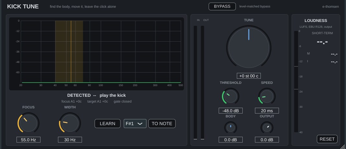This screenshot has height=149, width=346.
Task: Click the M momentary loudness value
Action: (x=334, y=54)
